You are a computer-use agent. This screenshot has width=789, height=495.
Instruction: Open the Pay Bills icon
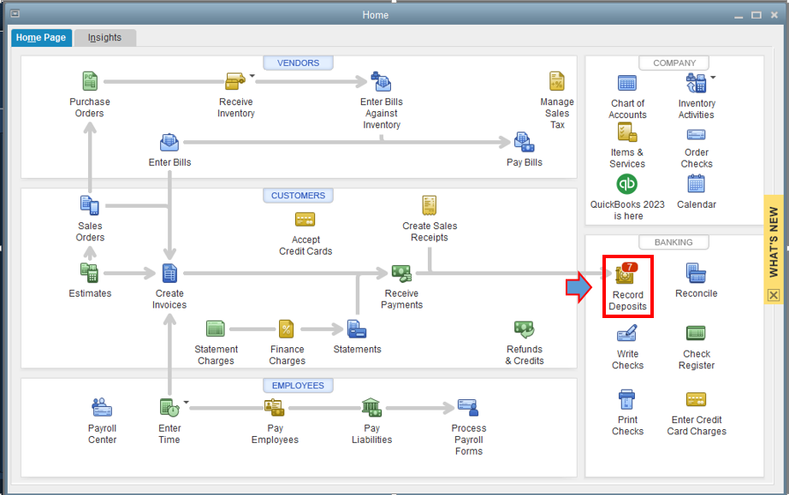(x=524, y=142)
